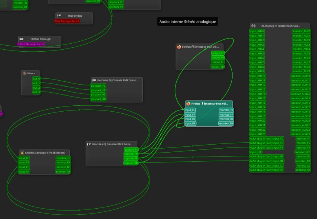Select the Hercules playback_RR port

click(98, 99)
